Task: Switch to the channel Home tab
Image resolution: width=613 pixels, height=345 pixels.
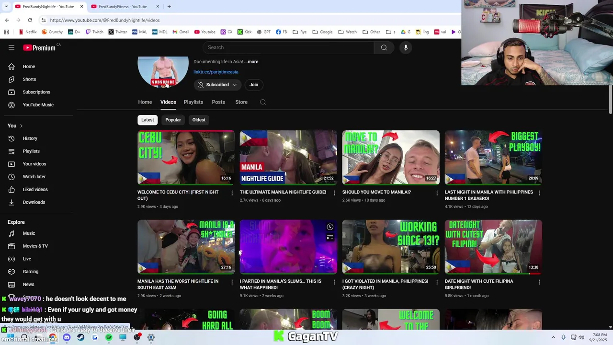Action: (x=145, y=102)
